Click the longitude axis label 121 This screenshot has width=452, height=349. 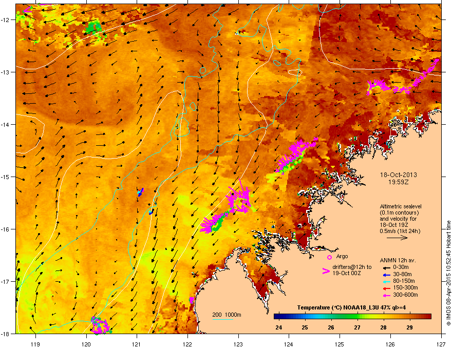click(x=137, y=344)
